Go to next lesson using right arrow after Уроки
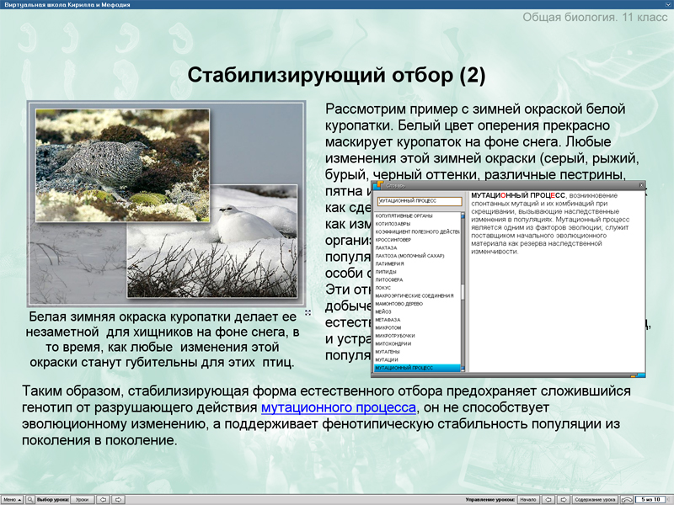The height and width of the screenshot is (505, 674). [119, 499]
